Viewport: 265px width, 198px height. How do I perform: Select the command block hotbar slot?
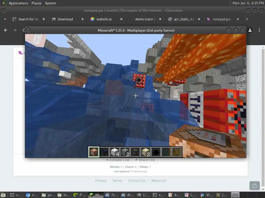click(94, 152)
